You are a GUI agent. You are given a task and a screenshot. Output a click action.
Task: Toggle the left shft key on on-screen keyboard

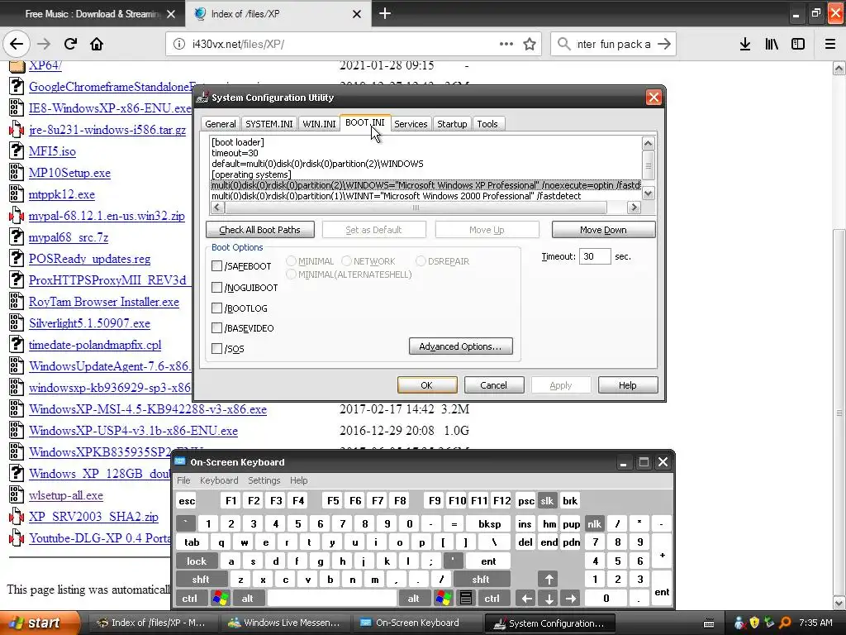200,580
